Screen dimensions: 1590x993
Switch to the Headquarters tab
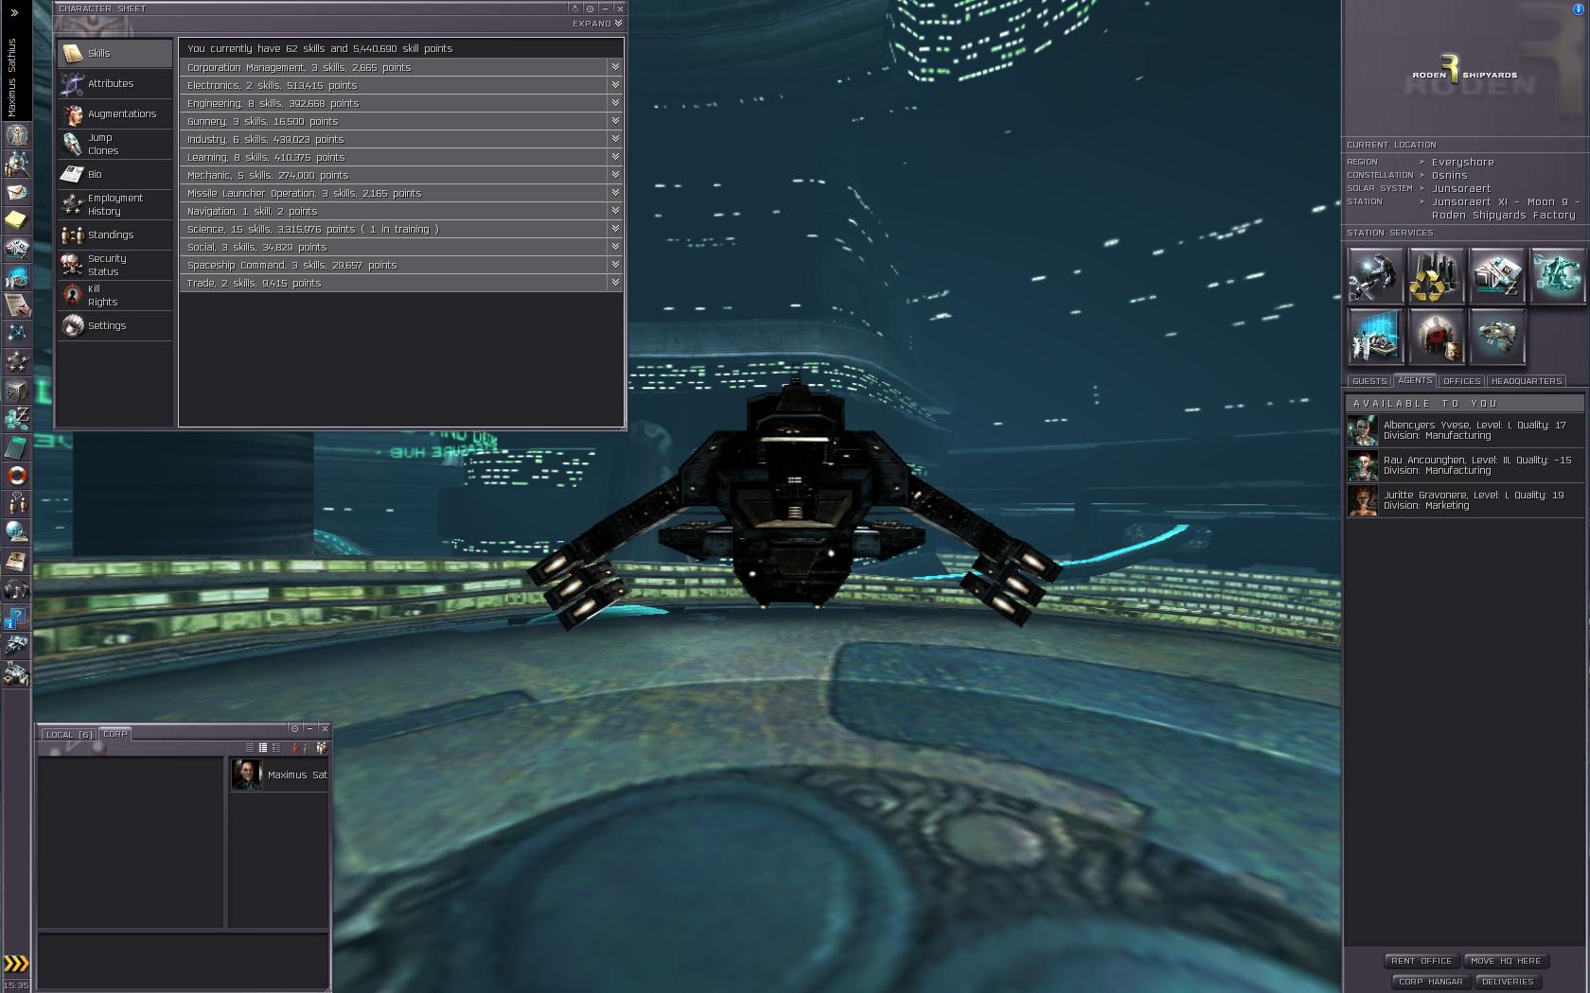click(1526, 381)
